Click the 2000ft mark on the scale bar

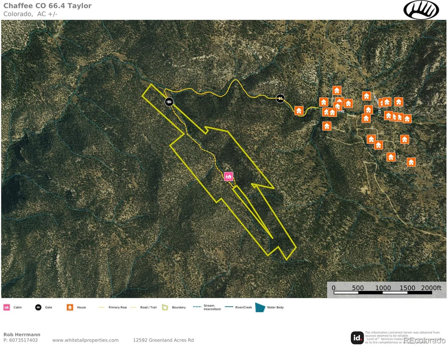pos(431,288)
